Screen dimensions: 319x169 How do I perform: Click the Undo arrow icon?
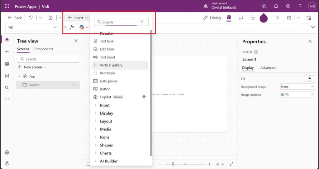coord(31,18)
